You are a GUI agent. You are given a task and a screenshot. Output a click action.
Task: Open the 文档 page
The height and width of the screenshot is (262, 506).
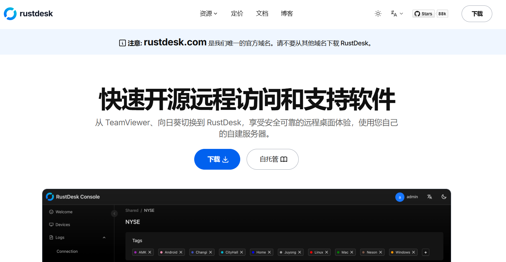[262, 13]
